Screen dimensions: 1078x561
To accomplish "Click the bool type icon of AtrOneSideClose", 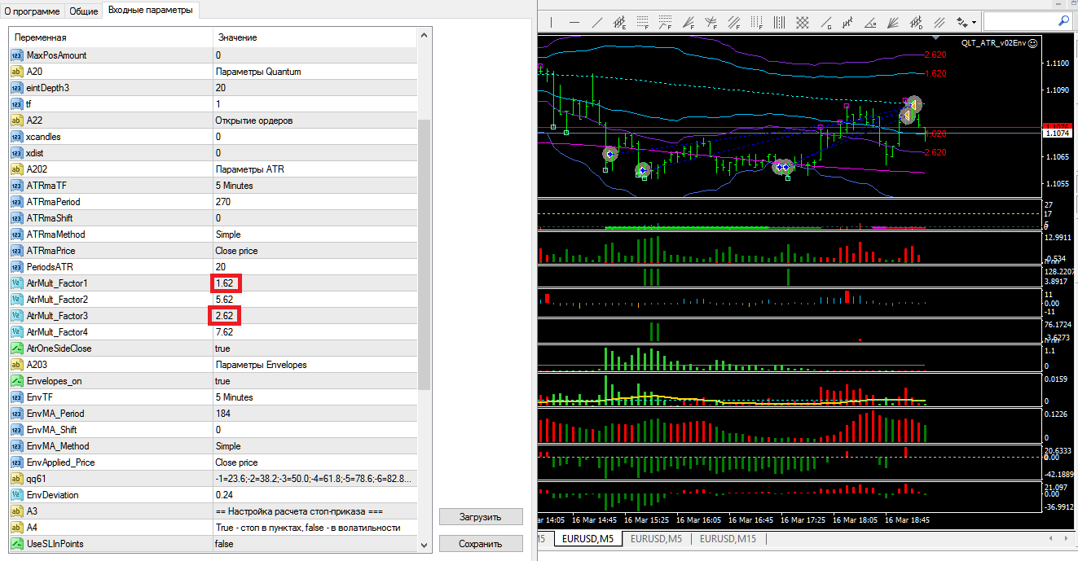I will 16,348.
